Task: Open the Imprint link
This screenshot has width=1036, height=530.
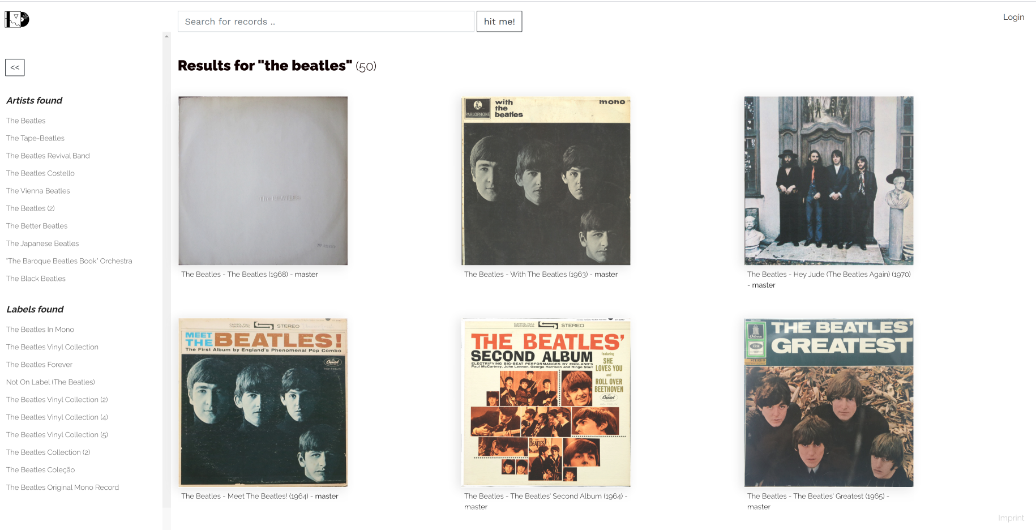Action: coord(1011,518)
